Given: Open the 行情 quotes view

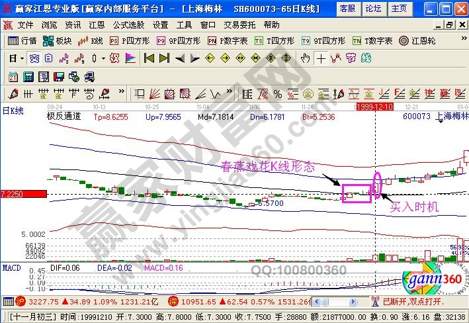Looking at the screenshot, I should tap(22, 41).
